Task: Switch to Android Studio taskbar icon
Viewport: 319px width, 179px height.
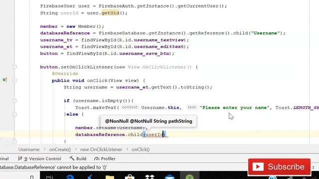Action: 189,177
